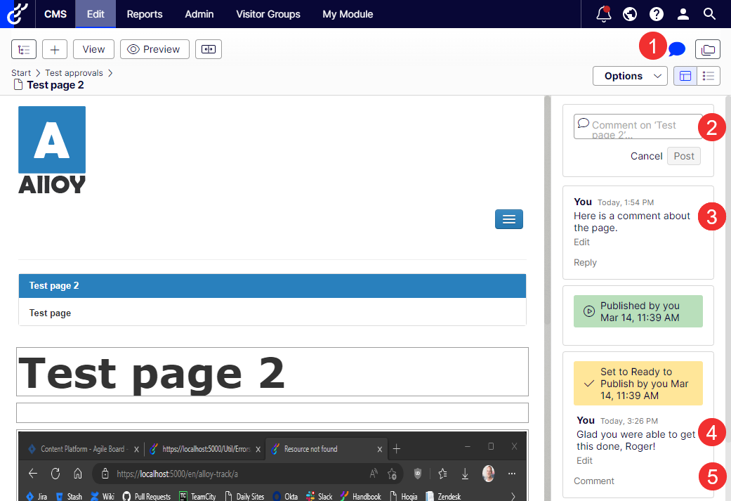731x501 pixels.
Task: Open My Module in the top menu
Action: (x=348, y=14)
